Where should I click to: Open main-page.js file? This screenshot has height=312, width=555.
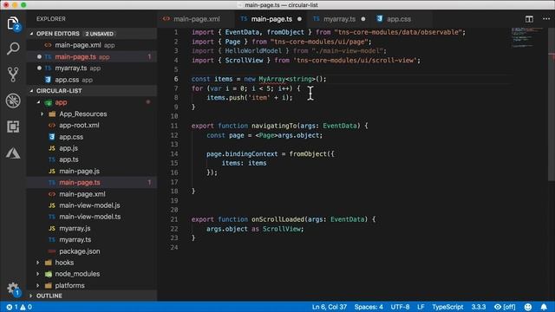92,172
